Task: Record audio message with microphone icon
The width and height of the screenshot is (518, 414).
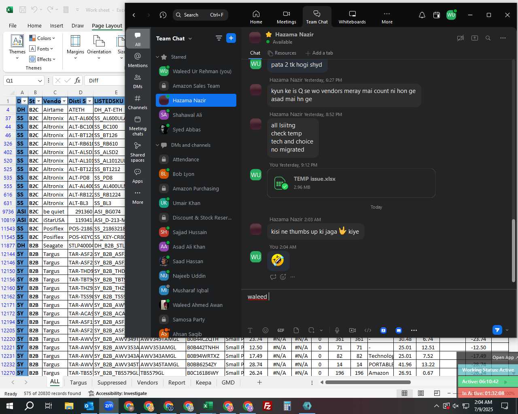Action: tap(337, 330)
